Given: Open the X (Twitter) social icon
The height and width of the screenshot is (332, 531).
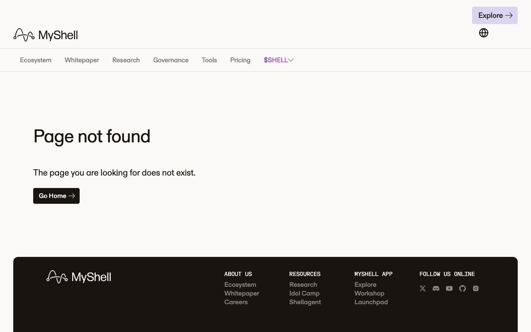Looking at the screenshot, I should [423, 288].
